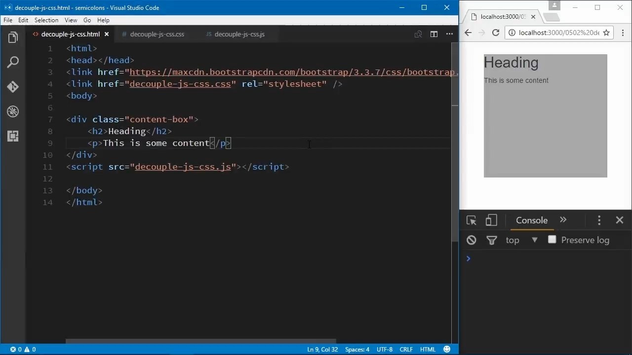Click the Open Preview editor icon
This screenshot has width=632, height=355.
point(418,34)
